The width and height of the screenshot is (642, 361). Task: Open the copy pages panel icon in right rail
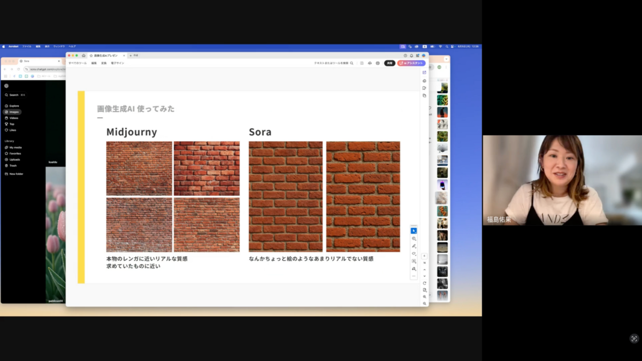pyautogui.click(x=424, y=96)
